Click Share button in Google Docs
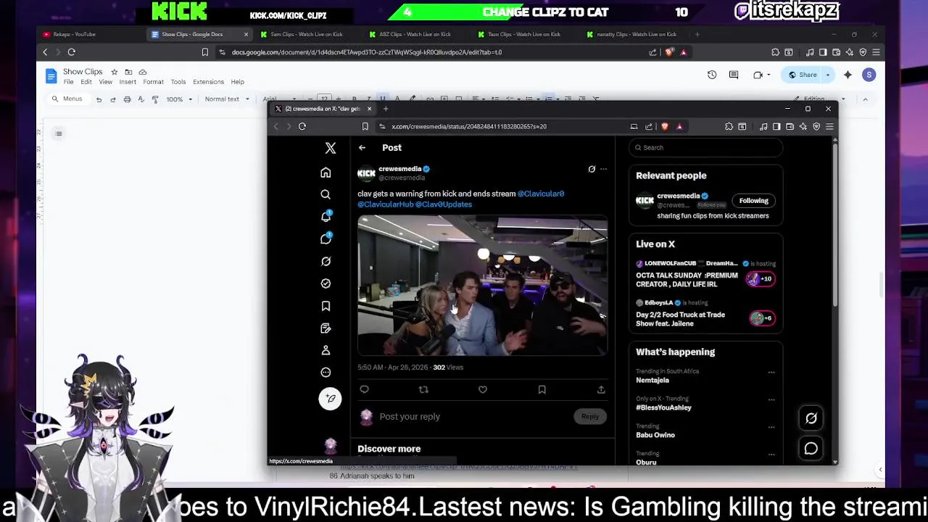 click(802, 75)
